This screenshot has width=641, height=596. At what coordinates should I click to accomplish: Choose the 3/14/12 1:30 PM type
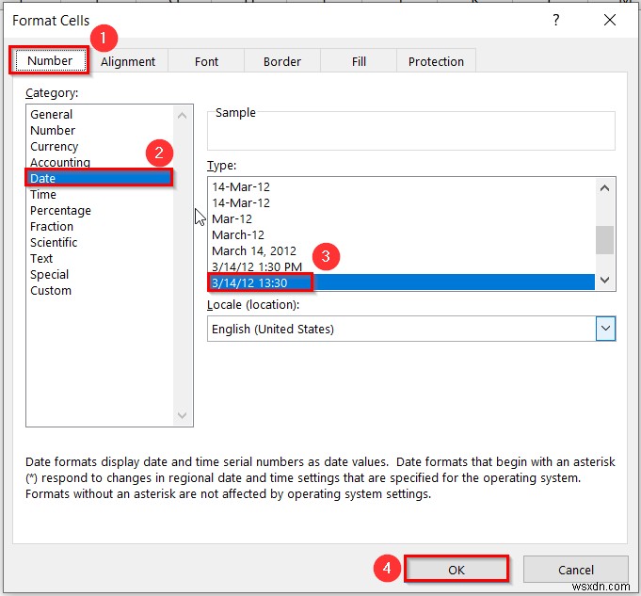[401, 266]
